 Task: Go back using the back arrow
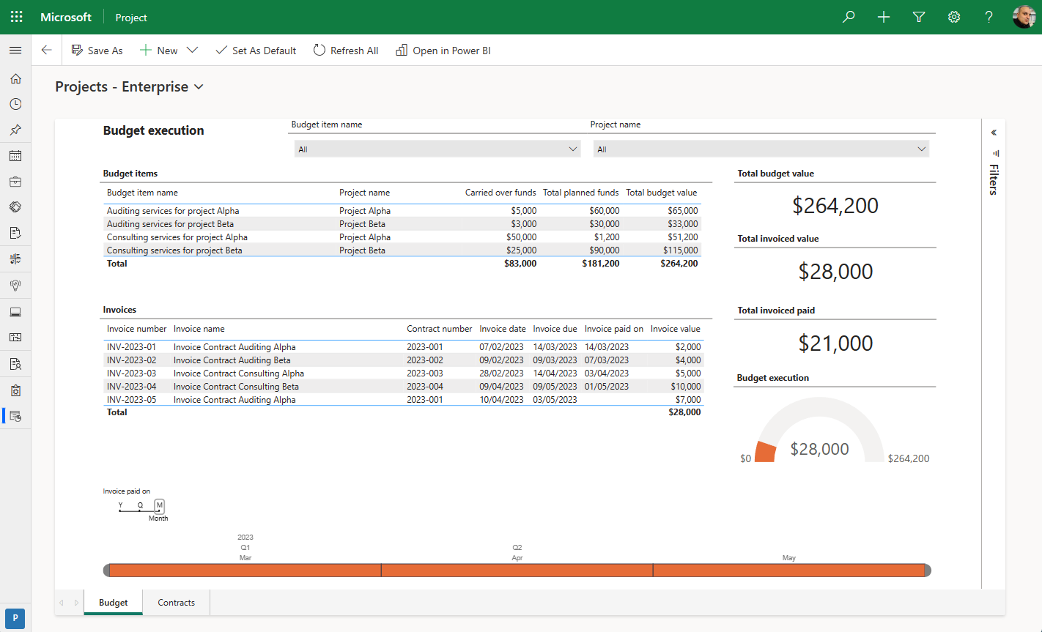(47, 51)
